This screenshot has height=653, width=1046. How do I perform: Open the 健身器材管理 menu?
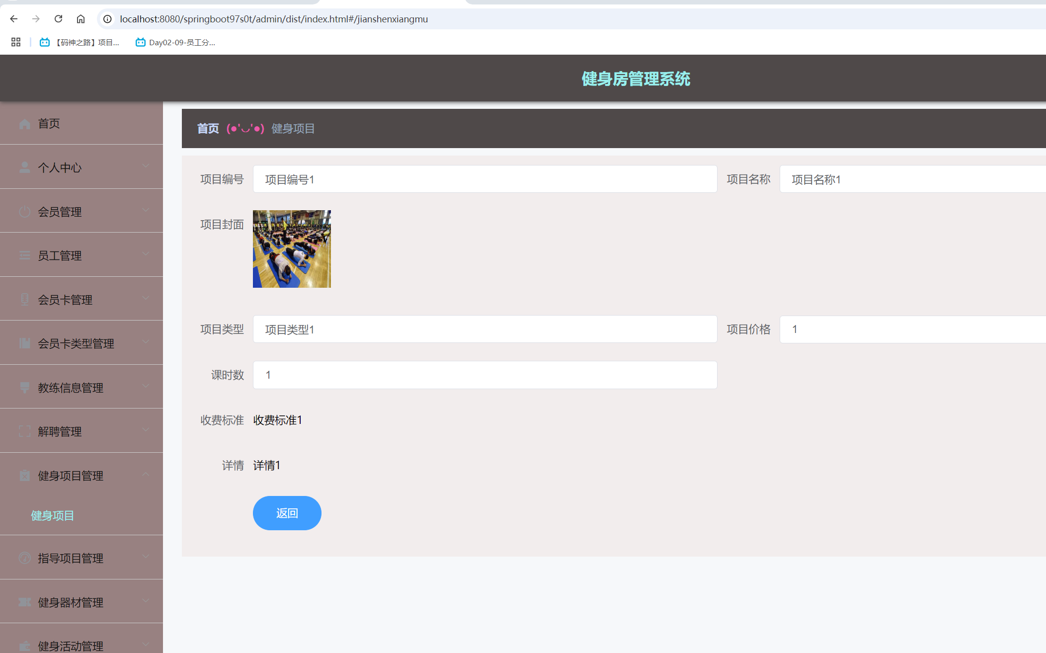[71, 602]
